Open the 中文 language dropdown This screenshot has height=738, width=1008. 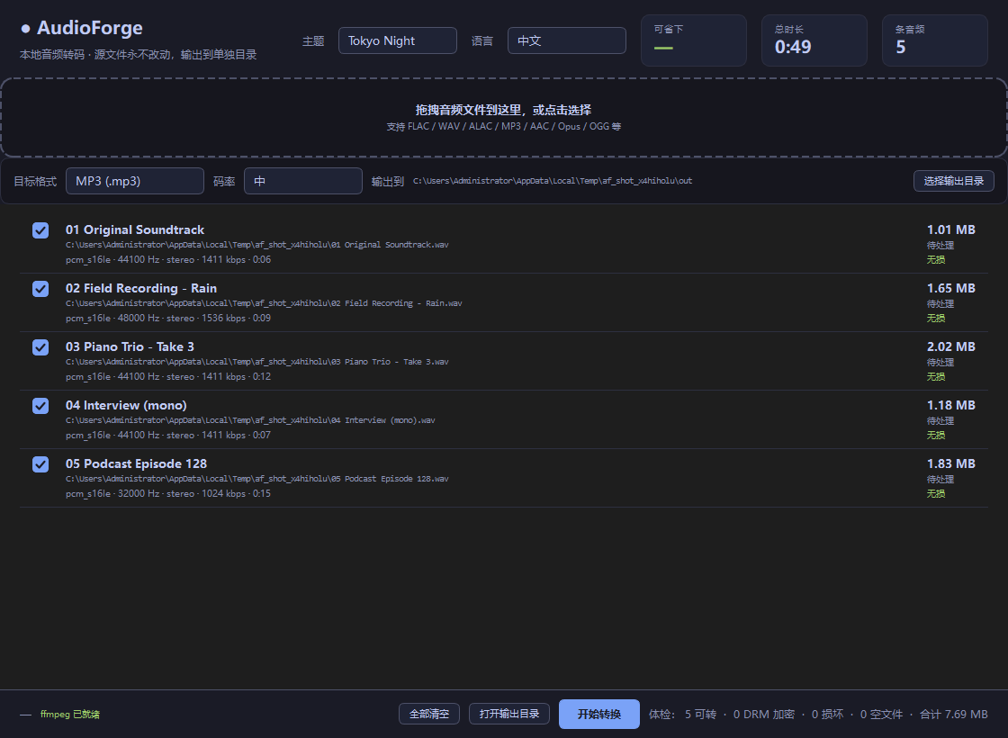click(566, 40)
